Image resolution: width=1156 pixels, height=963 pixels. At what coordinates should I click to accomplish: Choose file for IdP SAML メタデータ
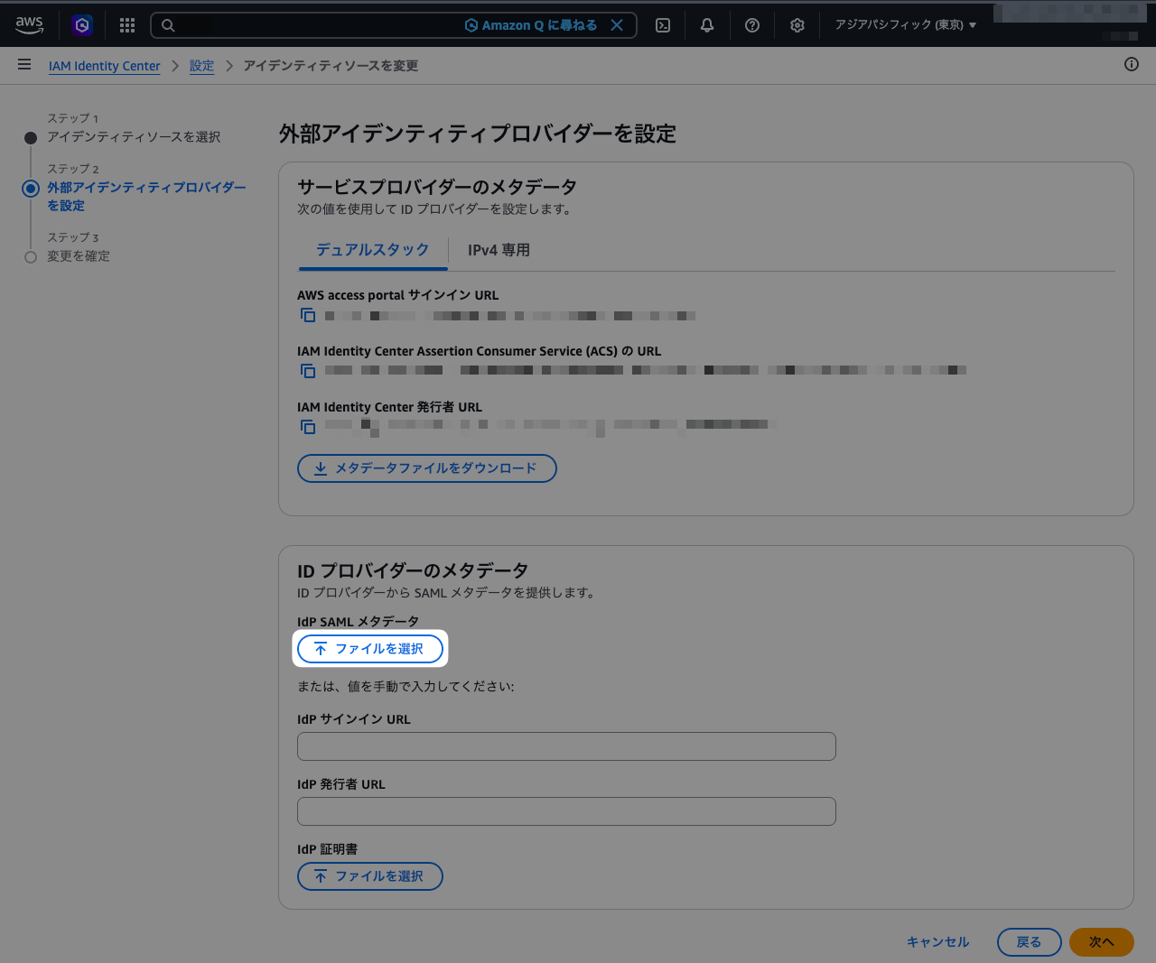click(370, 649)
